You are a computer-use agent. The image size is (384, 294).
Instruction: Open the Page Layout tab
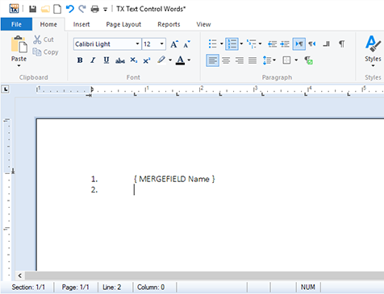[x=123, y=24]
